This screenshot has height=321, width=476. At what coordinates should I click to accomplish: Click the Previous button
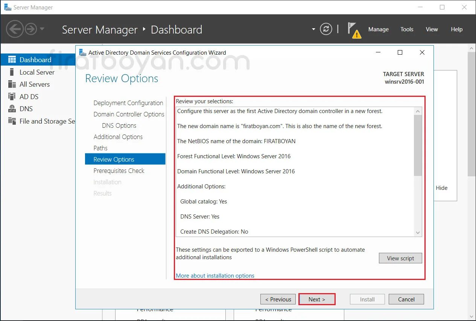coord(278,299)
